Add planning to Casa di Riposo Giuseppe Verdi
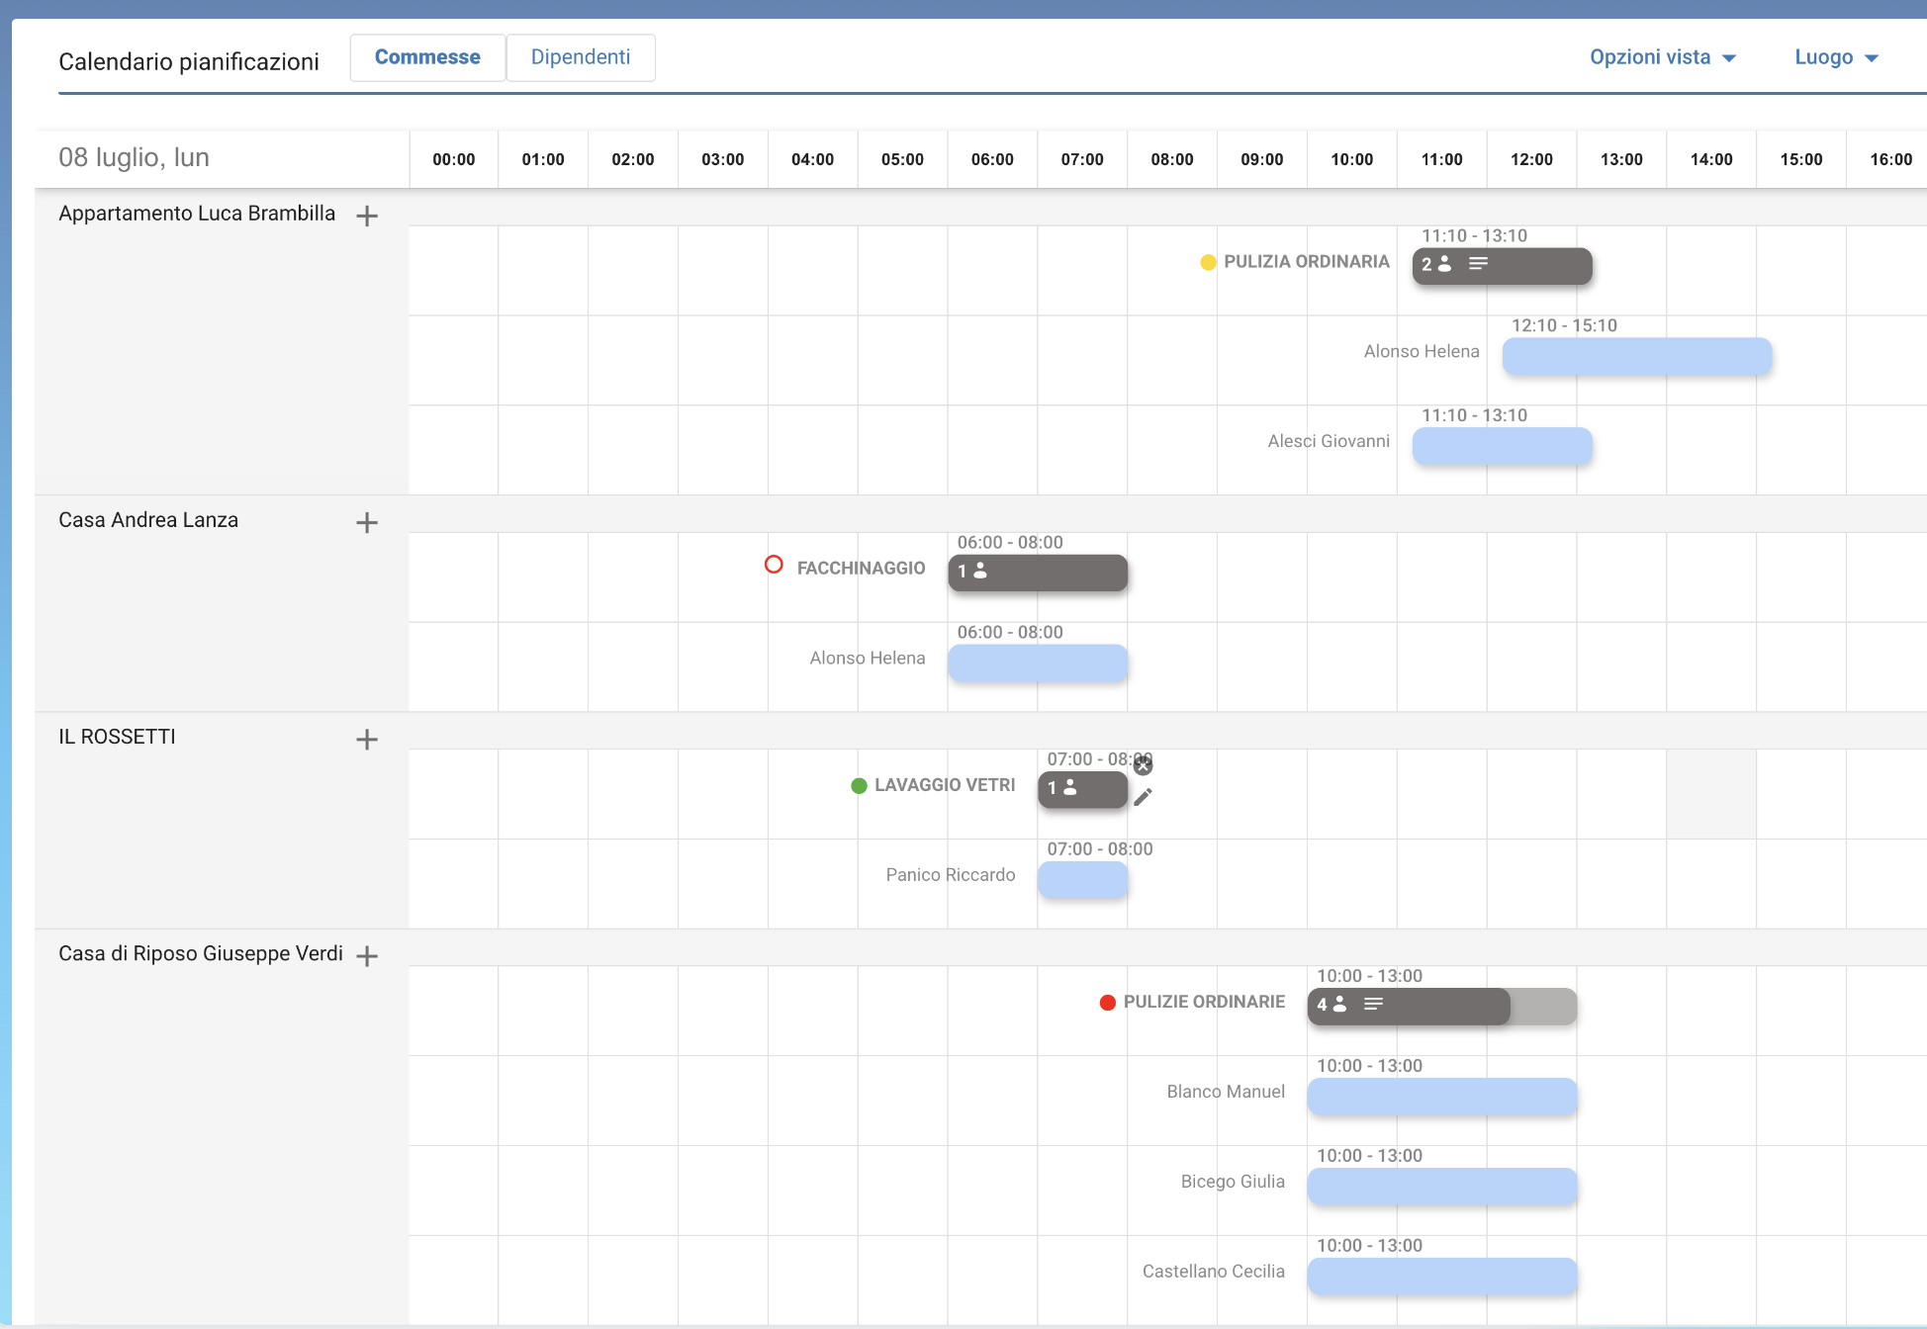This screenshot has height=1329, width=1927. point(367,956)
